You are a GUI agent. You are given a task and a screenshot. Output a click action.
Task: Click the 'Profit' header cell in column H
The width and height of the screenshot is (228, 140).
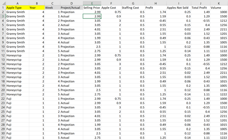pyautogui.click(x=156, y=8)
